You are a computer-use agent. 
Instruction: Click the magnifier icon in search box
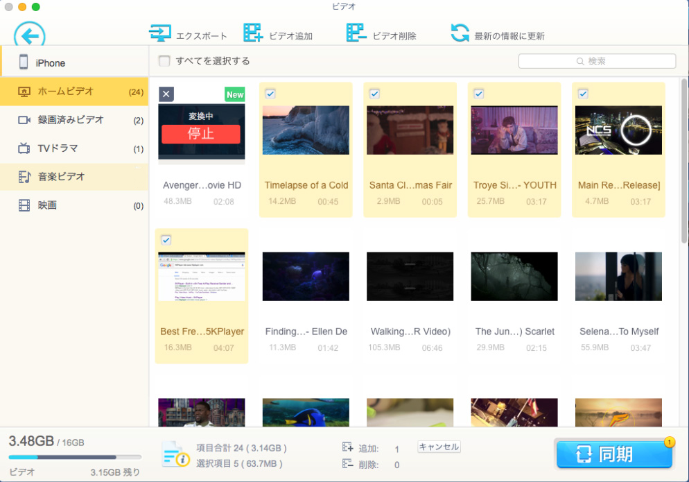580,62
